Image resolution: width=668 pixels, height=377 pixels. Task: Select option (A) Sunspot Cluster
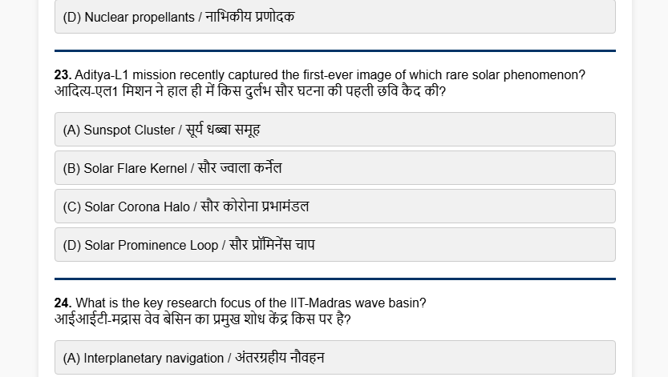pos(335,129)
